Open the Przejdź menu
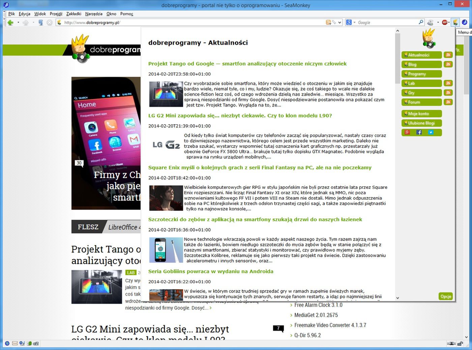The image size is (472, 350). click(x=56, y=14)
